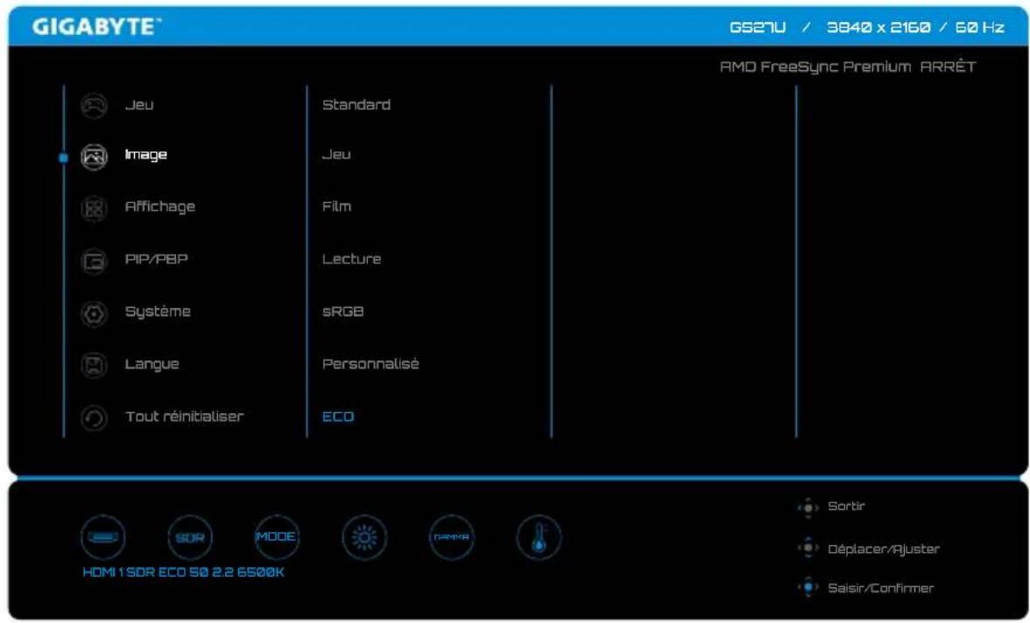The width and height of the screenshot is (1030, 623).
Task: Choose the ECO picture mode
Action: click(x=338, y=416)
